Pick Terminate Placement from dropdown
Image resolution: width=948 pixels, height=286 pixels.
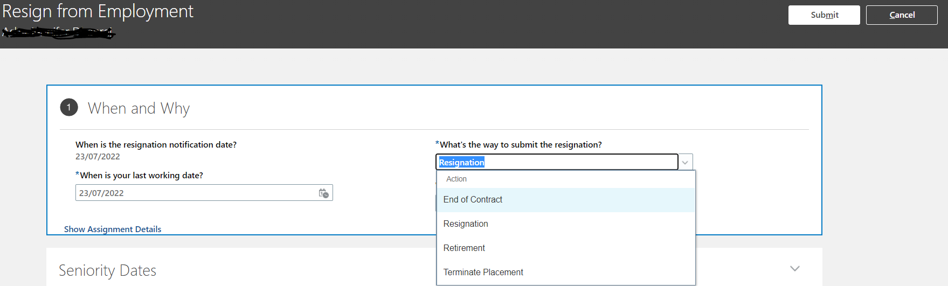[566, 273]
